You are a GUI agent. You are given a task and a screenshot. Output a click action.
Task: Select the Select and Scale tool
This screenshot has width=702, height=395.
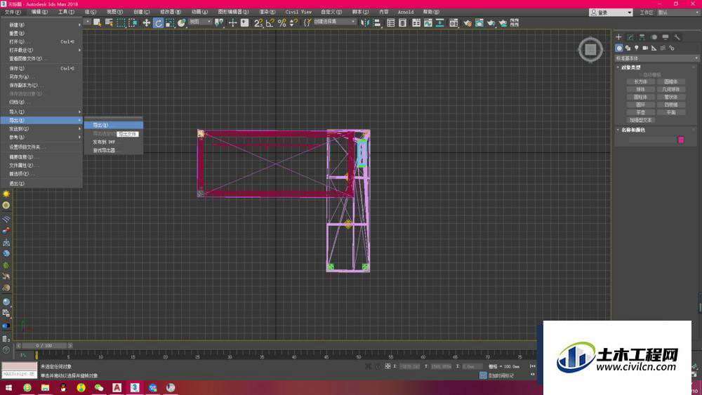[x=170, y=23]
